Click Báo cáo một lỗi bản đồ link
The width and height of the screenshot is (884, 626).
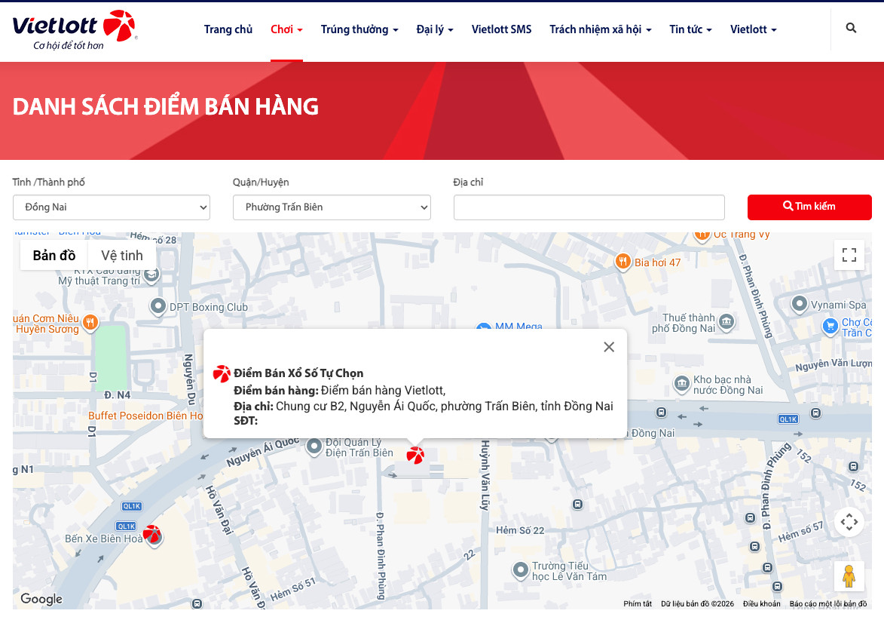(828, 603)
